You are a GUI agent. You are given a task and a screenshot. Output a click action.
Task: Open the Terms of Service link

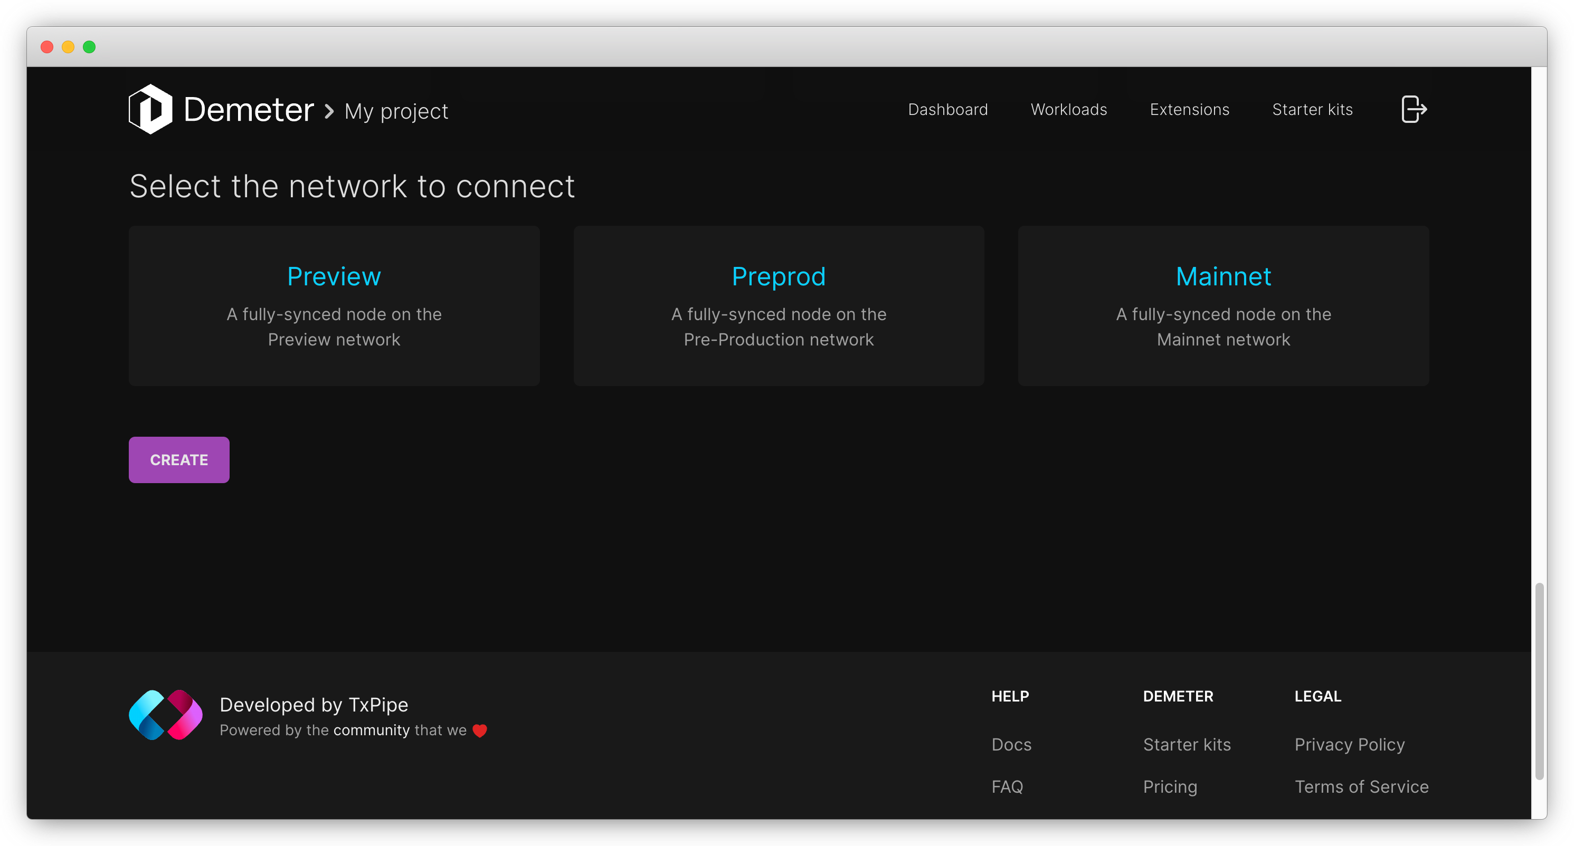tap(1361, 786)
